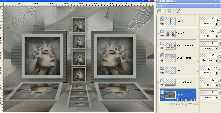Open blend mode dropdown for Group - Raster 4
Screen dimensions: 221x113
click(x=216, y=60)
